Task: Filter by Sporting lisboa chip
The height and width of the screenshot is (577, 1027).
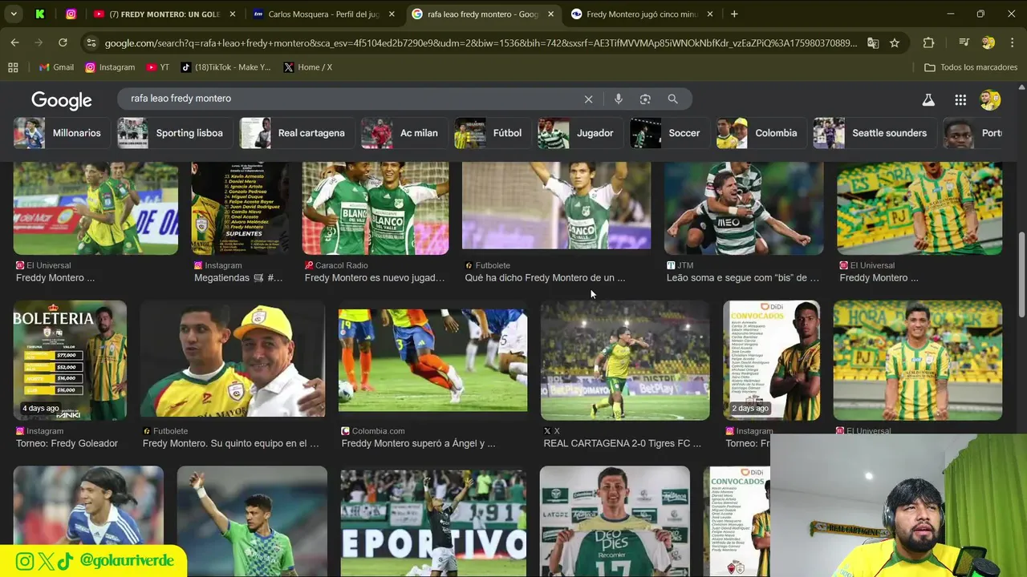Action: point(176,133)
